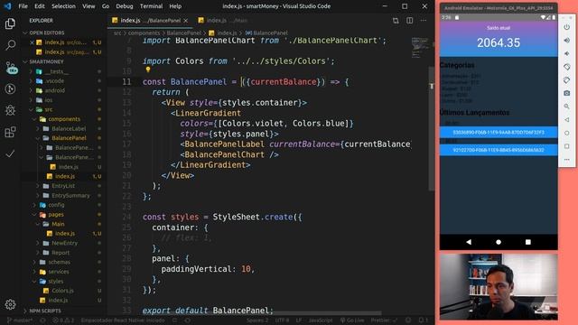Click the lightbulb code action icon
Screen dimensions: 578x325
pos(148,70)
